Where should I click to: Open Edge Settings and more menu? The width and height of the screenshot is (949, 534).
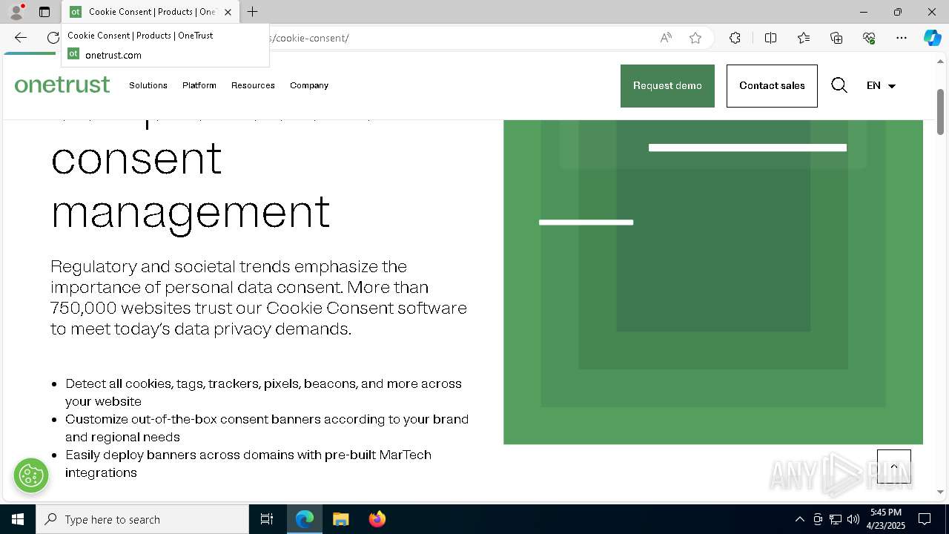pyautogui.click(x=902, y=38)
